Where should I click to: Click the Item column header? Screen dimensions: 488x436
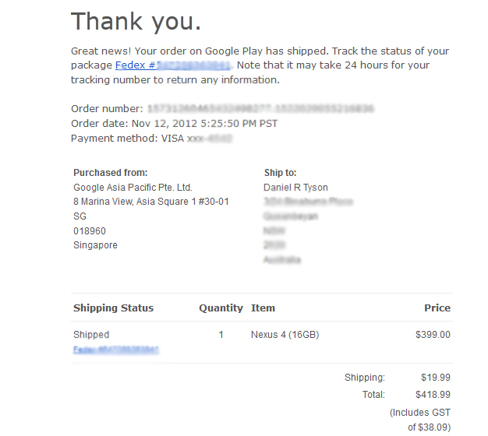click(263, 308)
